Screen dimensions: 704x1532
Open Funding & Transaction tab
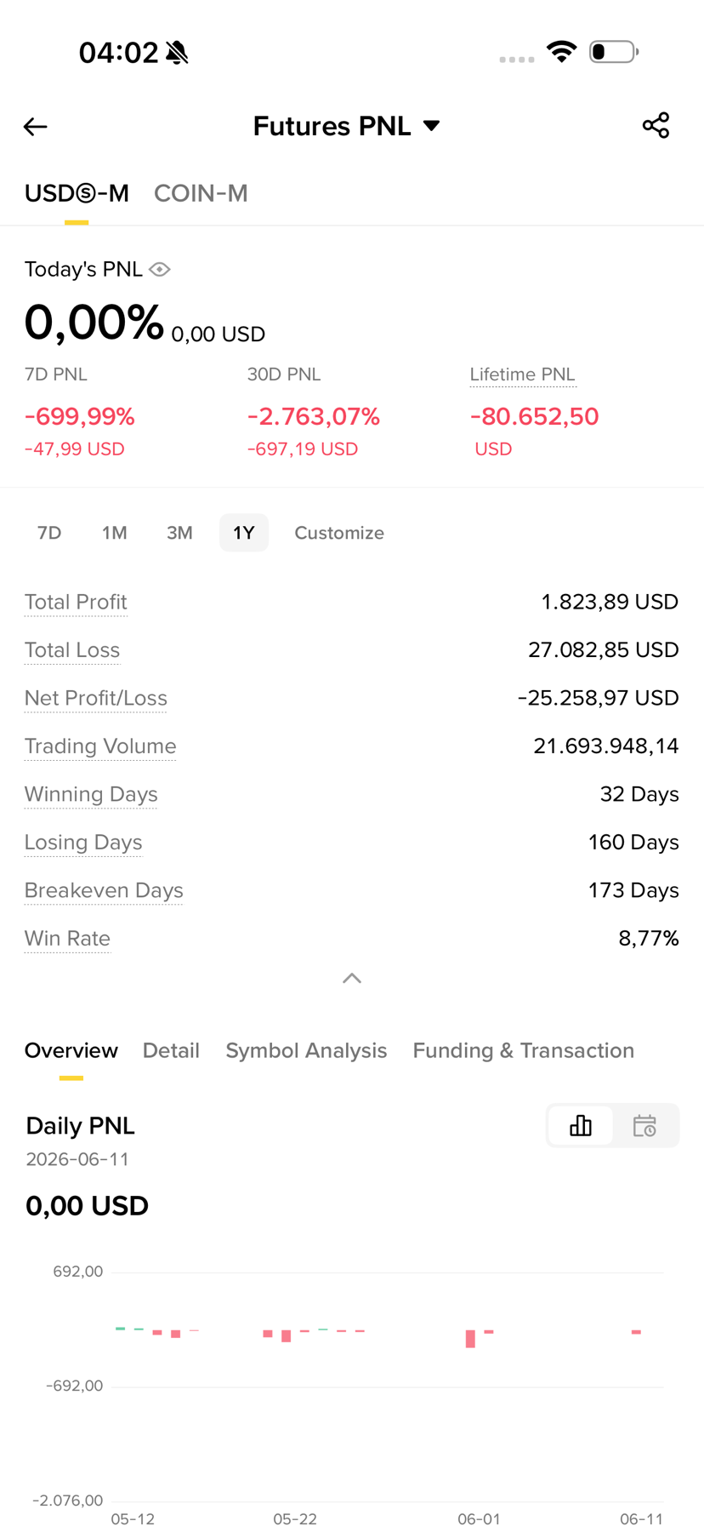[x=524, y=1050]
